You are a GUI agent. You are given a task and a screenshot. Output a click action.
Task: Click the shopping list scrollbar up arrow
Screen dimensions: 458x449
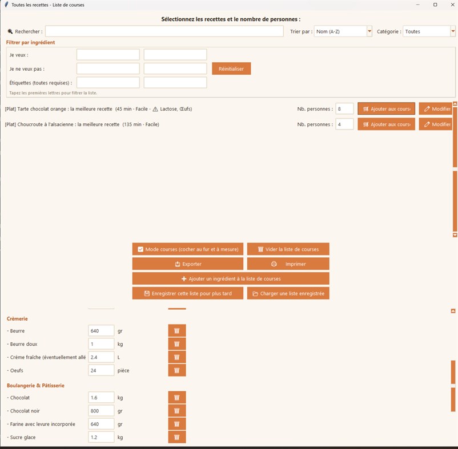[453, 311]
